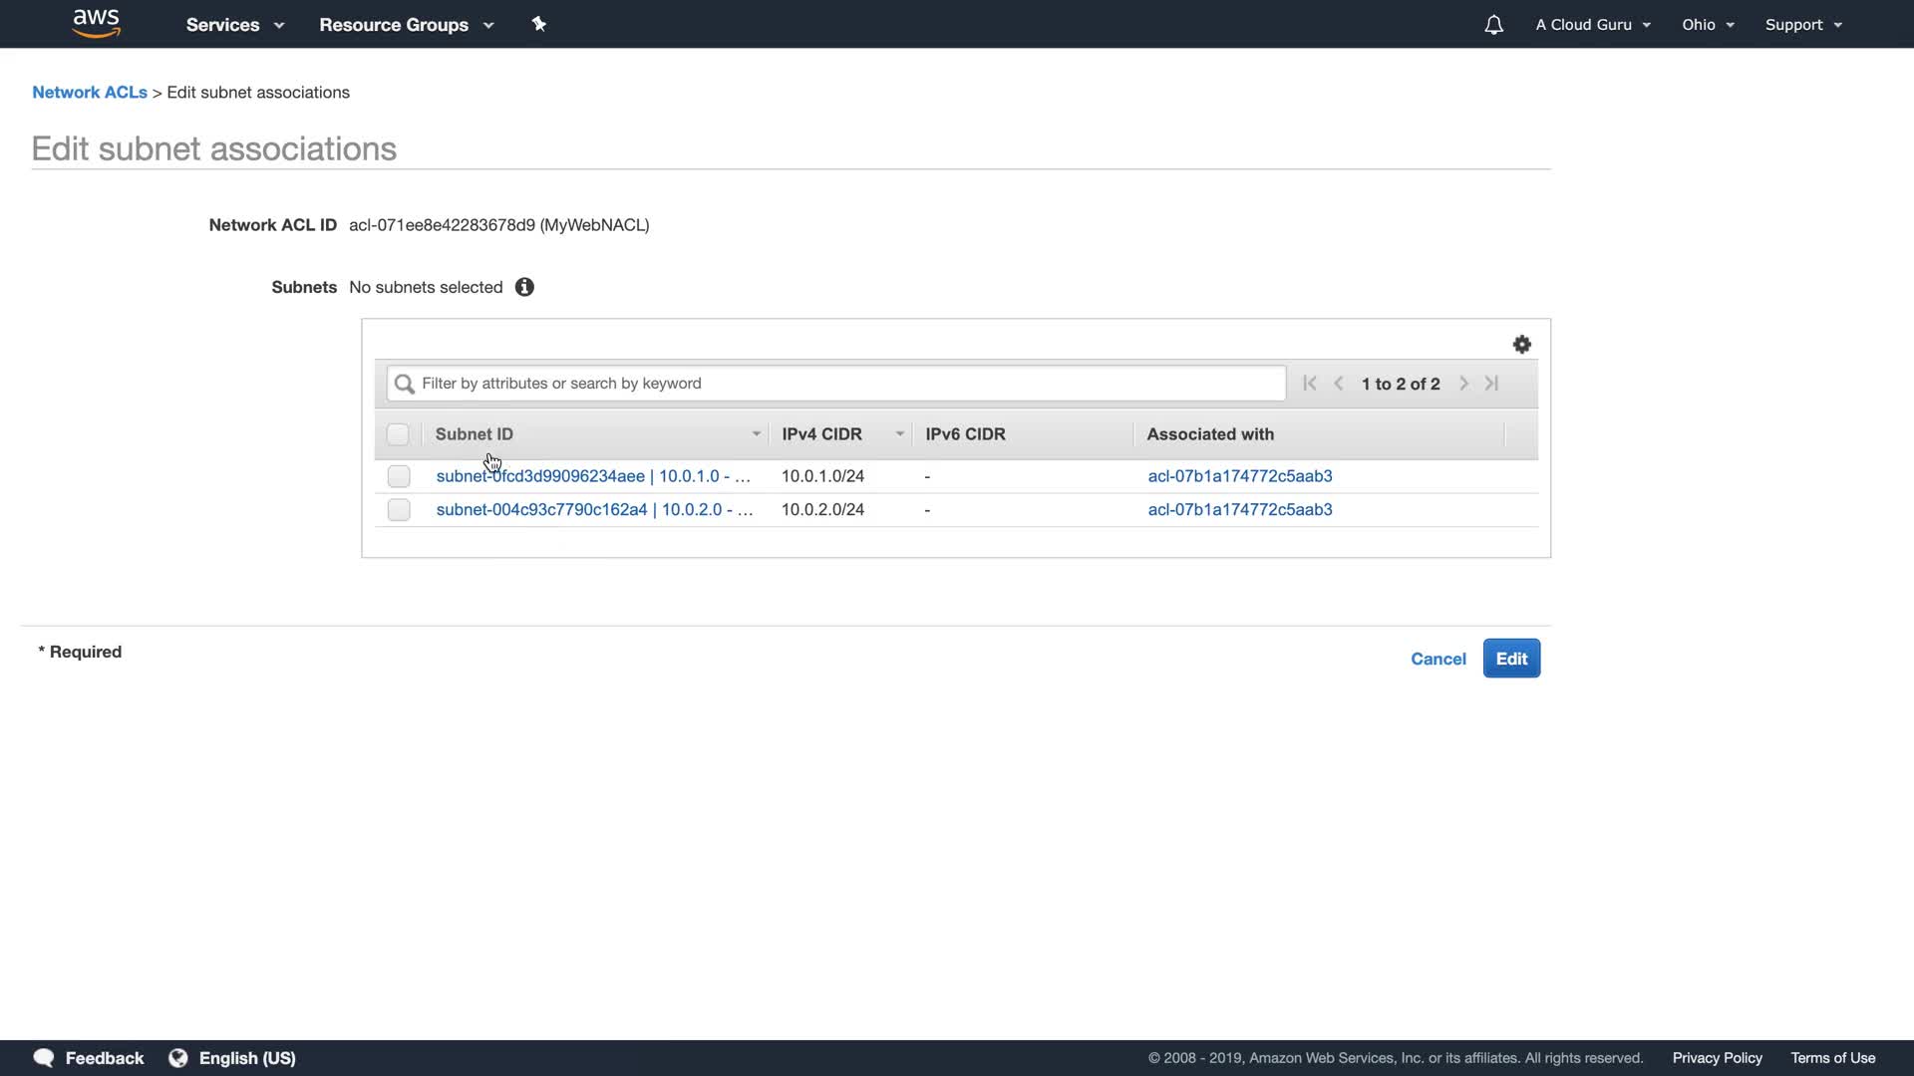Expand the Services dropdown menu

(234, 25)
